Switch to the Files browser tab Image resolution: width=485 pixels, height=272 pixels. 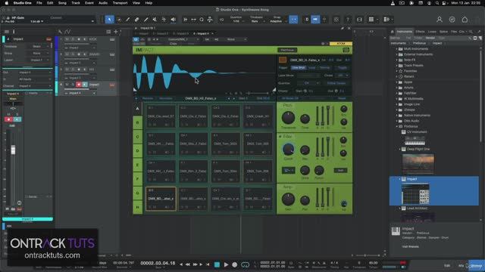(454, 32)
